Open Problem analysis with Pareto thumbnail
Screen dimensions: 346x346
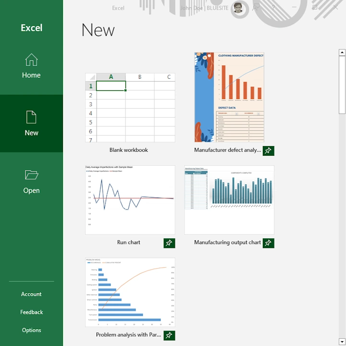pyautogui.click(x=130, y=292)
